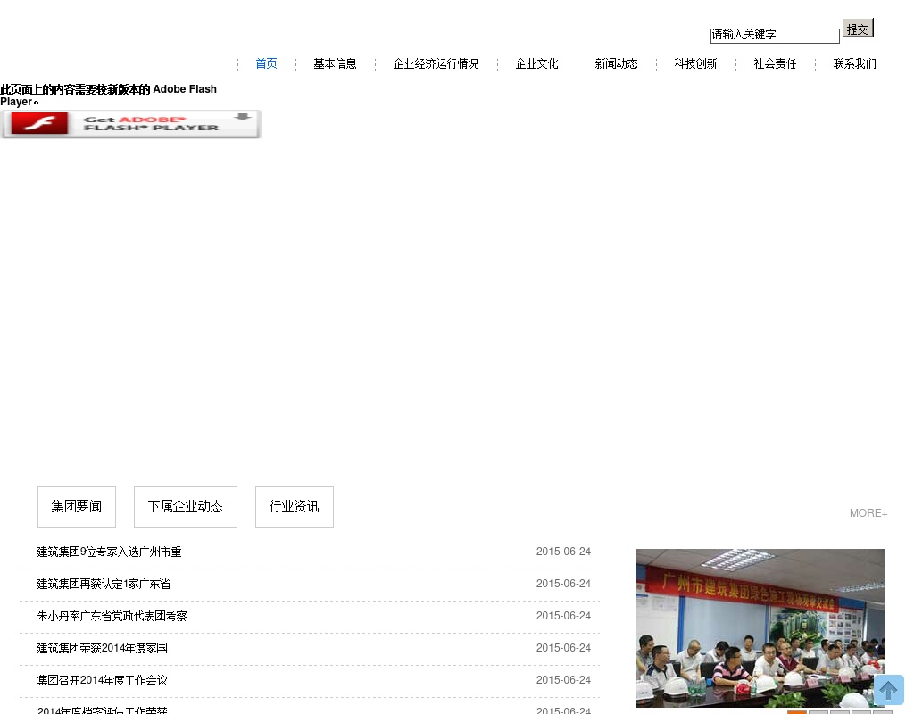Screen dimensions: 914x714
Task: Switch to the 下属企业动态 tab
Action: point(186,507)
